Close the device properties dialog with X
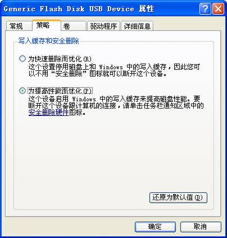Screen dimensions: 227x238 [218, 8]
